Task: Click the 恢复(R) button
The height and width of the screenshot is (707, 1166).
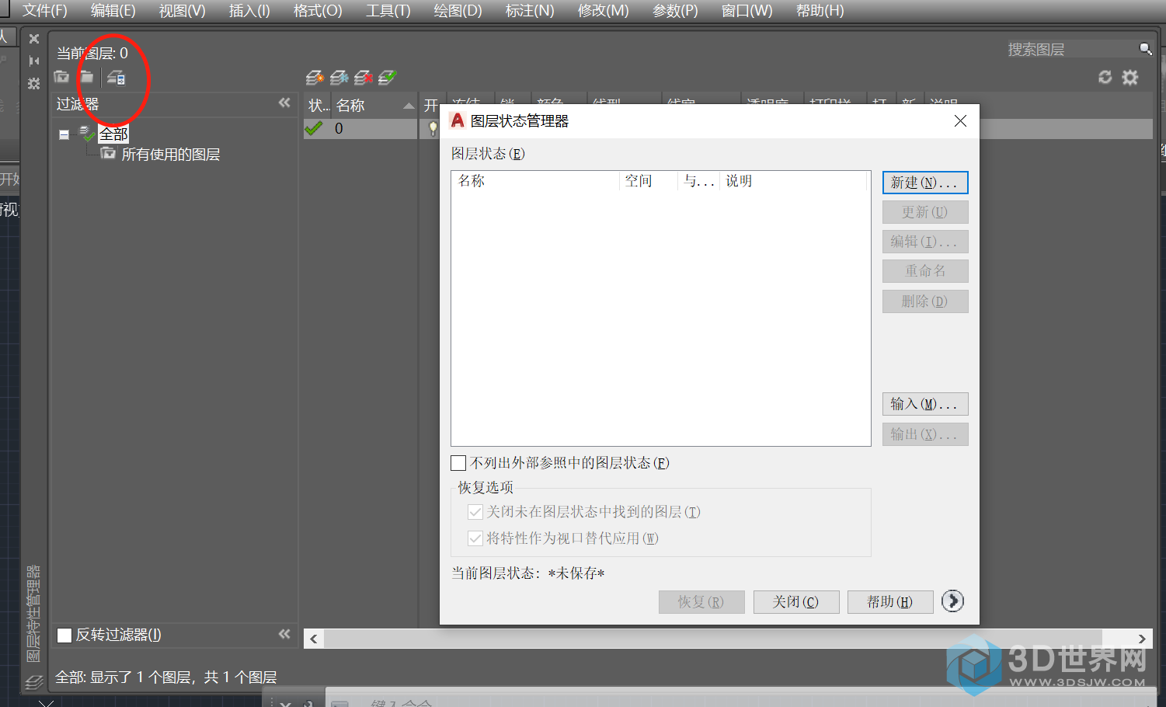Action: 701,602
